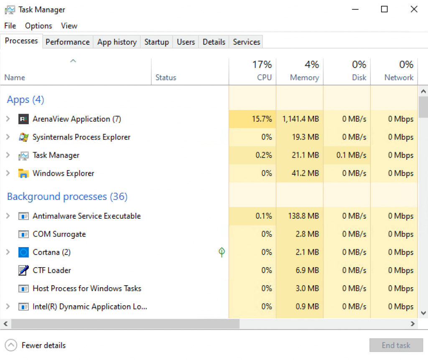Screen dimensions: 428x360
Task: Expand the ArenaView Application process group
Action: tap(8, 119)
